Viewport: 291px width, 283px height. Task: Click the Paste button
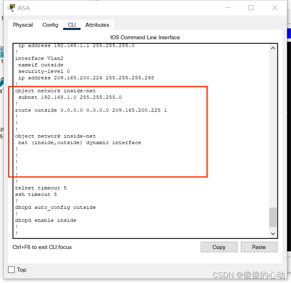[259, 247]
